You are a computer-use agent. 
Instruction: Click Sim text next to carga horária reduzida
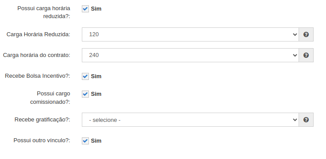[x=96, y=9]
